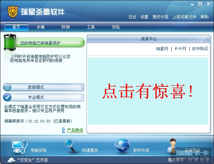
Task: Click the computer checkup stethoscope icon
Action: pyautogui.click(x=20, y=147)
